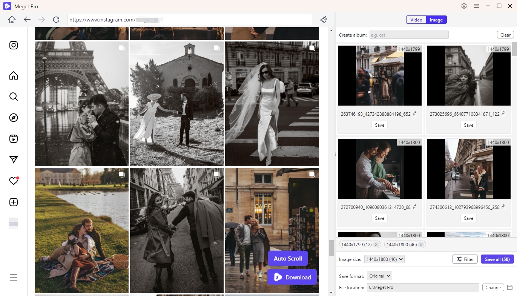The image size is (517, 296).
Task: Open church couple black-and-white post
Action: pyautogui.click(x=177, y=104)
